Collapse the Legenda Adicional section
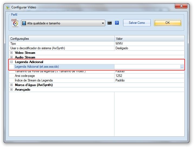This screenshot has width=194, height=148. (x=12, y=62)
